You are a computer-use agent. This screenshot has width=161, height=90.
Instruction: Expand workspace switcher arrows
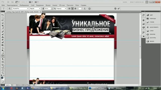pos(147,2)
